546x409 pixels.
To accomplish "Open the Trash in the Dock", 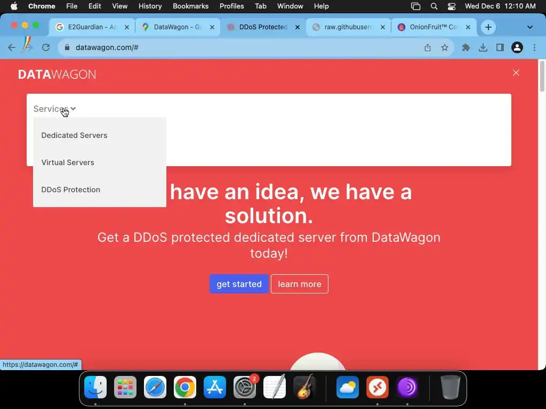I will (x=451, y=387).
